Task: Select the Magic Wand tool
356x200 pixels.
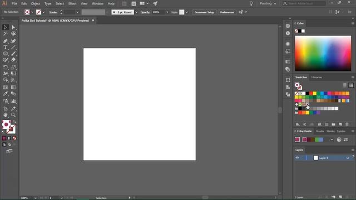Action: 5,34
